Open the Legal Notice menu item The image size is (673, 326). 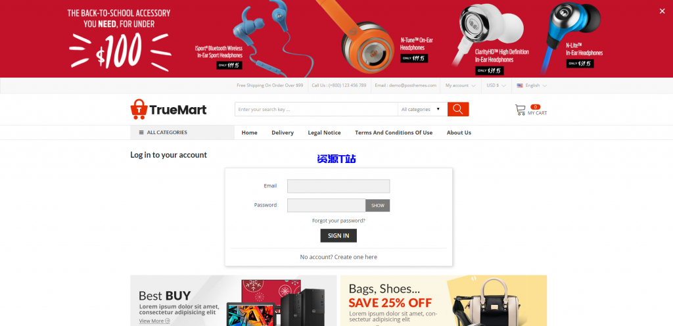coord(324,133)
